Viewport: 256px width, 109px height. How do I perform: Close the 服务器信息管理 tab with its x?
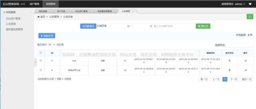[x=115, y=11]
